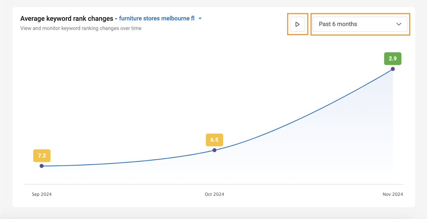Click the 7.2 rank label

point(42,156)
